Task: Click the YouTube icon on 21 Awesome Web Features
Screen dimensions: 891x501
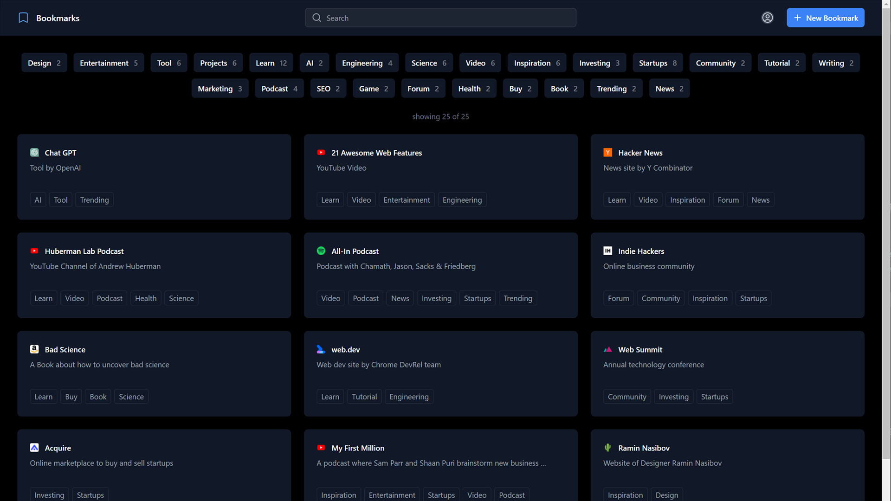Action: pos(321,153)
